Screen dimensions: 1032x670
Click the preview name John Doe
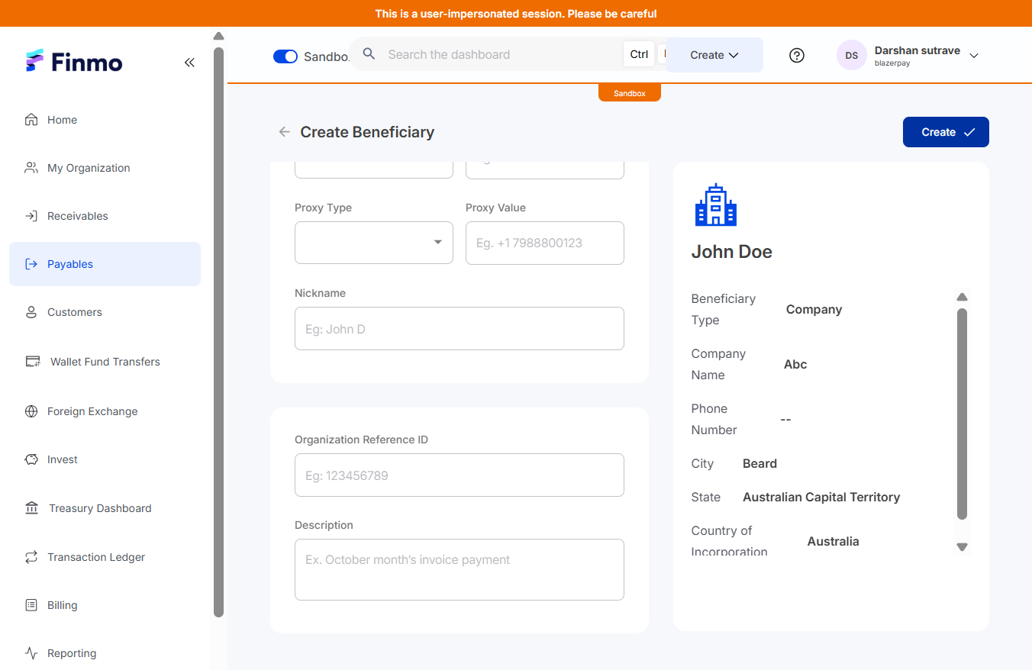coord(732,252)
